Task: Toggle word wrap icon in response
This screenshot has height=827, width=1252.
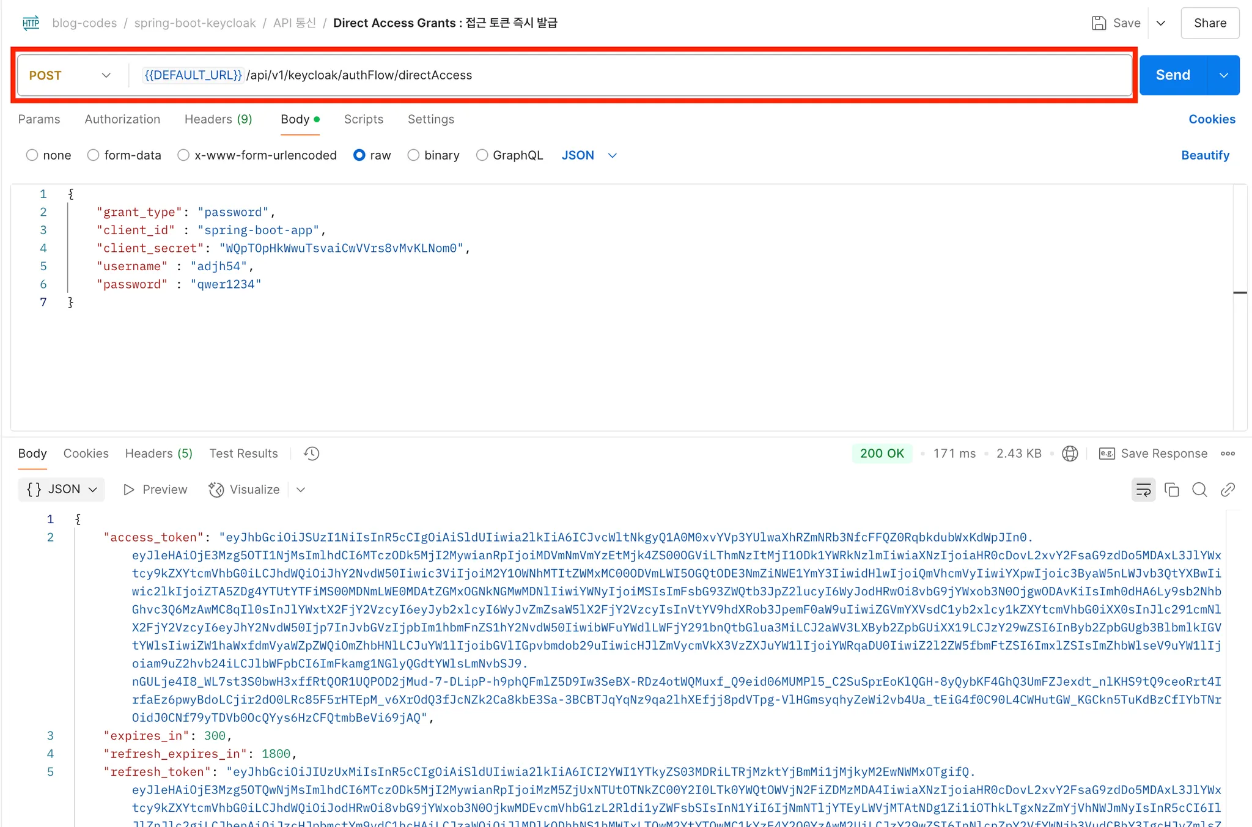Action: tap(1143, 490)
